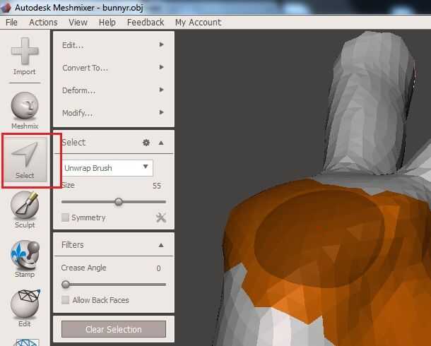Activate the Select arrow tool
The height and width of the screenshot is (346, 431).
pos(25,160)
